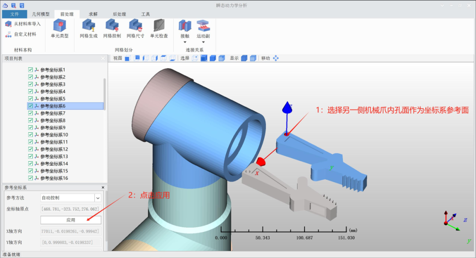
Task: Switch to the 求解 tab
Action: (93, 14)
